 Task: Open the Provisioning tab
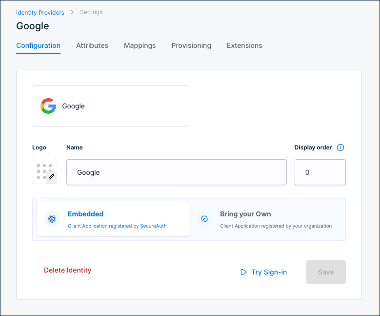tap(191, 45)
